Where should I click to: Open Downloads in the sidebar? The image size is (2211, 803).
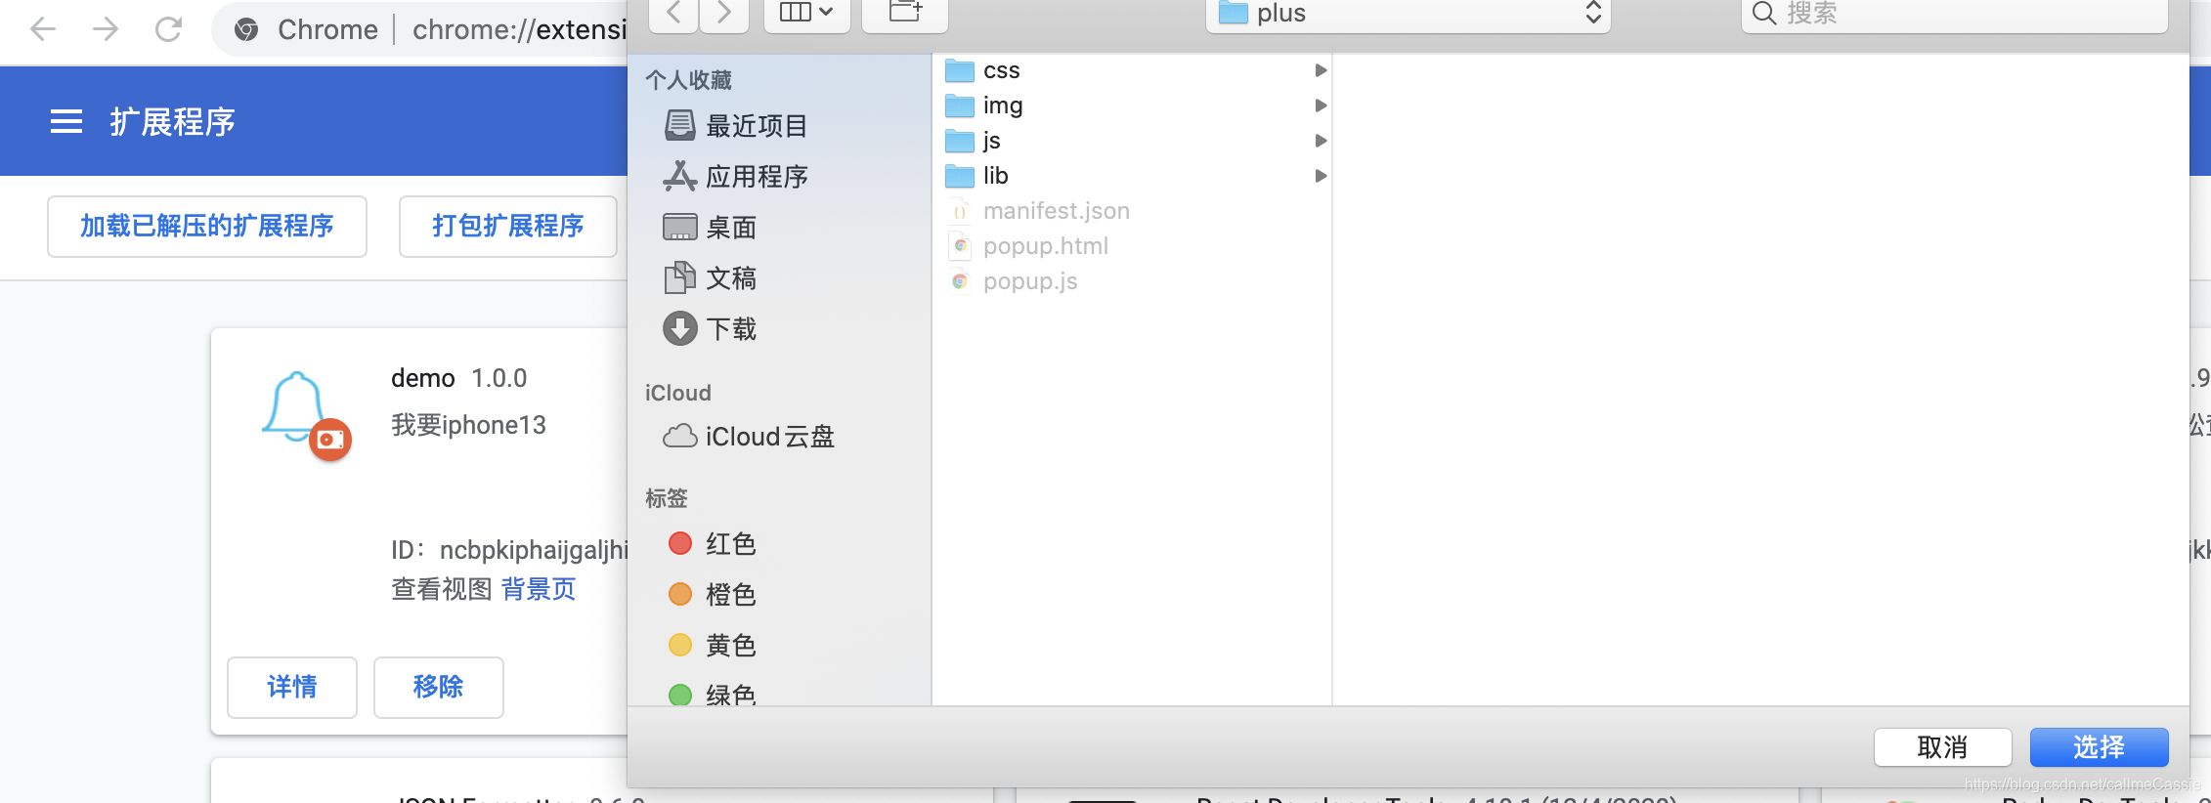(x=710, y=329)
